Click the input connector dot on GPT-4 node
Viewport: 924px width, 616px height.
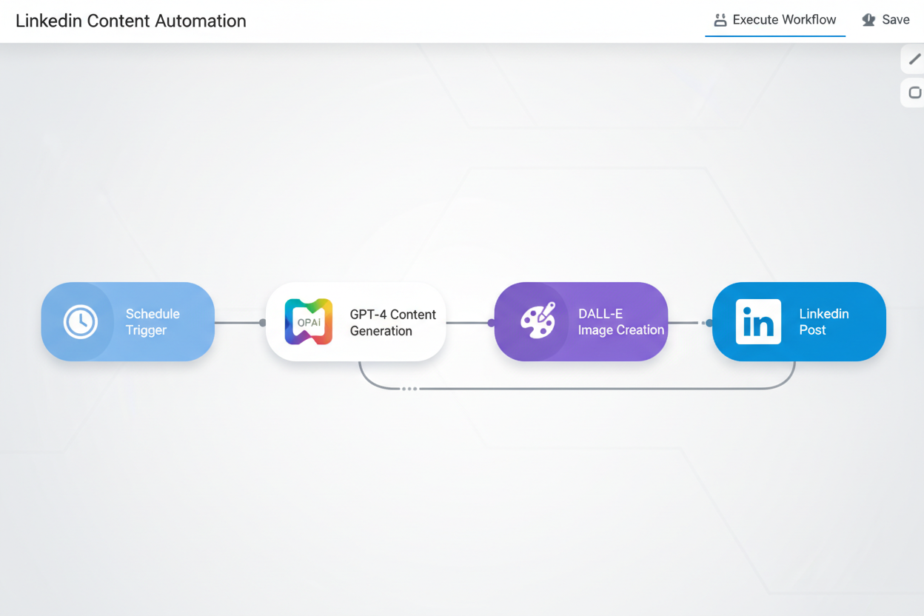pos(263,323)
